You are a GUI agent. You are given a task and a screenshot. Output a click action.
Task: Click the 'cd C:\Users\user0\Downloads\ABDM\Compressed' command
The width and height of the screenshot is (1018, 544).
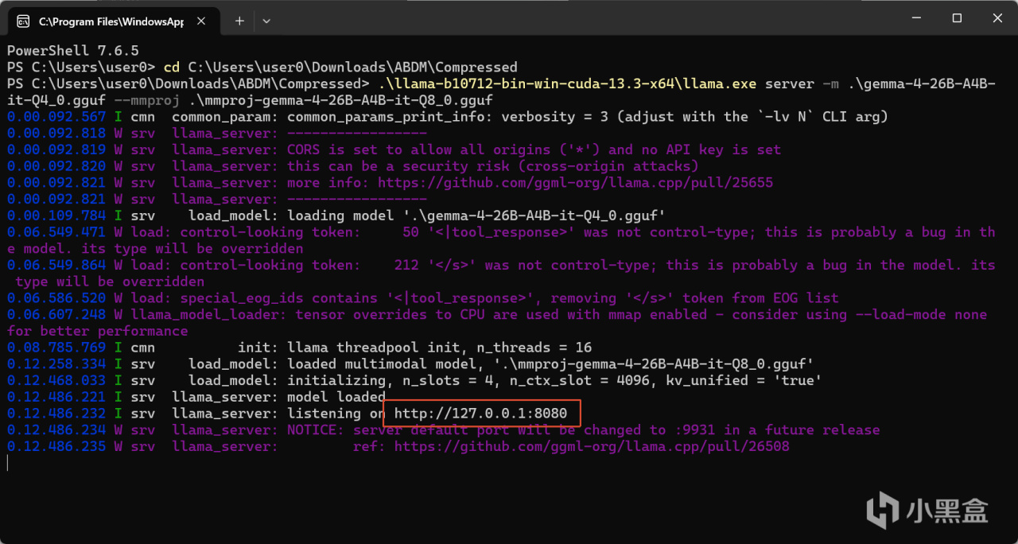tap(340, 68)
